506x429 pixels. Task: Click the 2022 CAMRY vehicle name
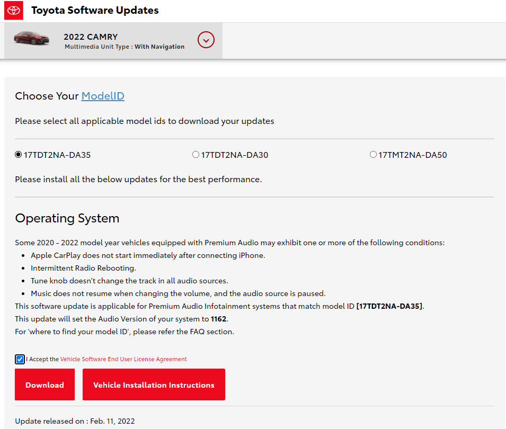(x=91, y=37)
